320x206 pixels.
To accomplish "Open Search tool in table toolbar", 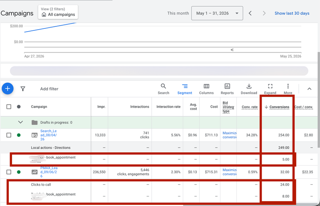I will click(x=164, y=89).
